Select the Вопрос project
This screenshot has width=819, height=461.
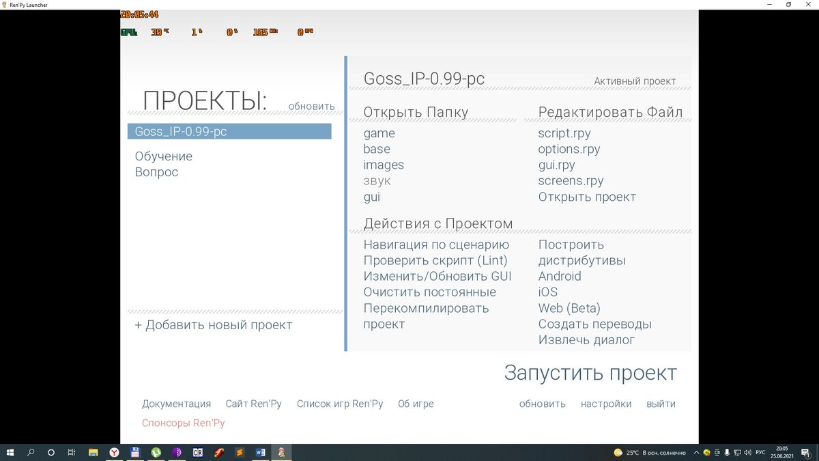[156, 172]
